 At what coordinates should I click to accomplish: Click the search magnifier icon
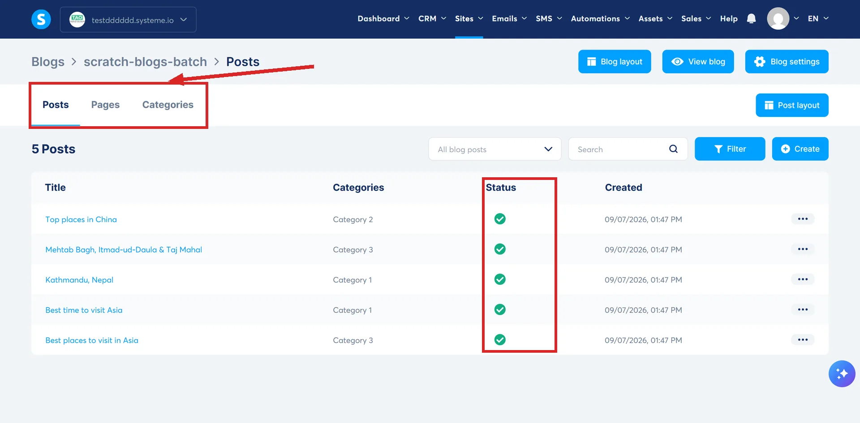tap(673, 149)
